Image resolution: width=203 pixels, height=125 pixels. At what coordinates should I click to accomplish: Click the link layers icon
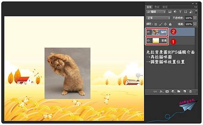pyautogui.click(x=155, y=91)
